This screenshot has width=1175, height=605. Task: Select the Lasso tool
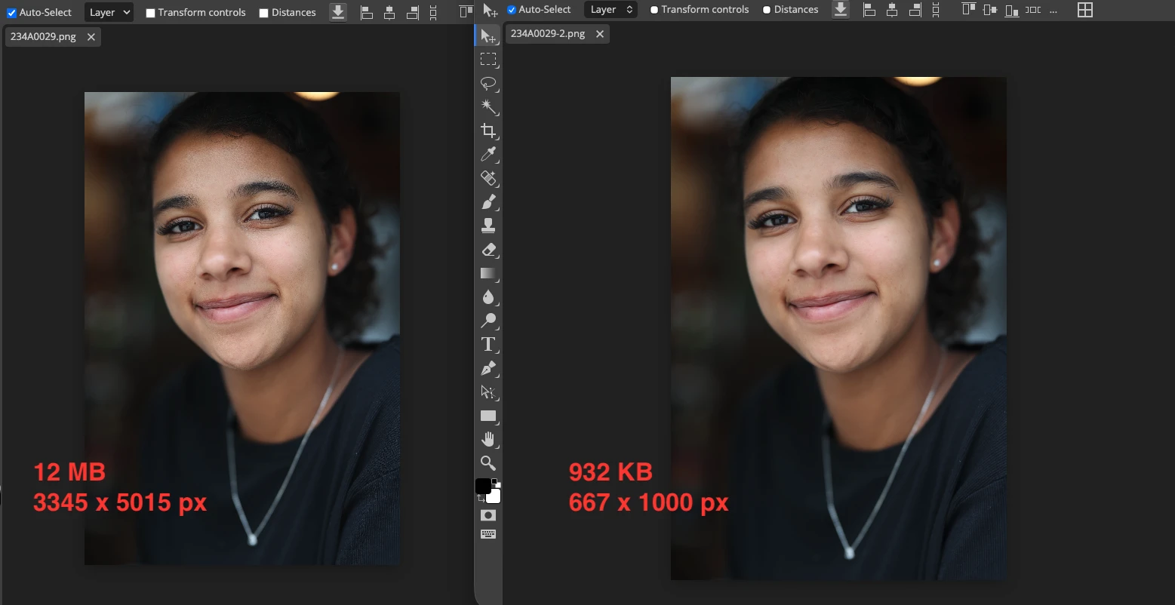coord(488,84)
